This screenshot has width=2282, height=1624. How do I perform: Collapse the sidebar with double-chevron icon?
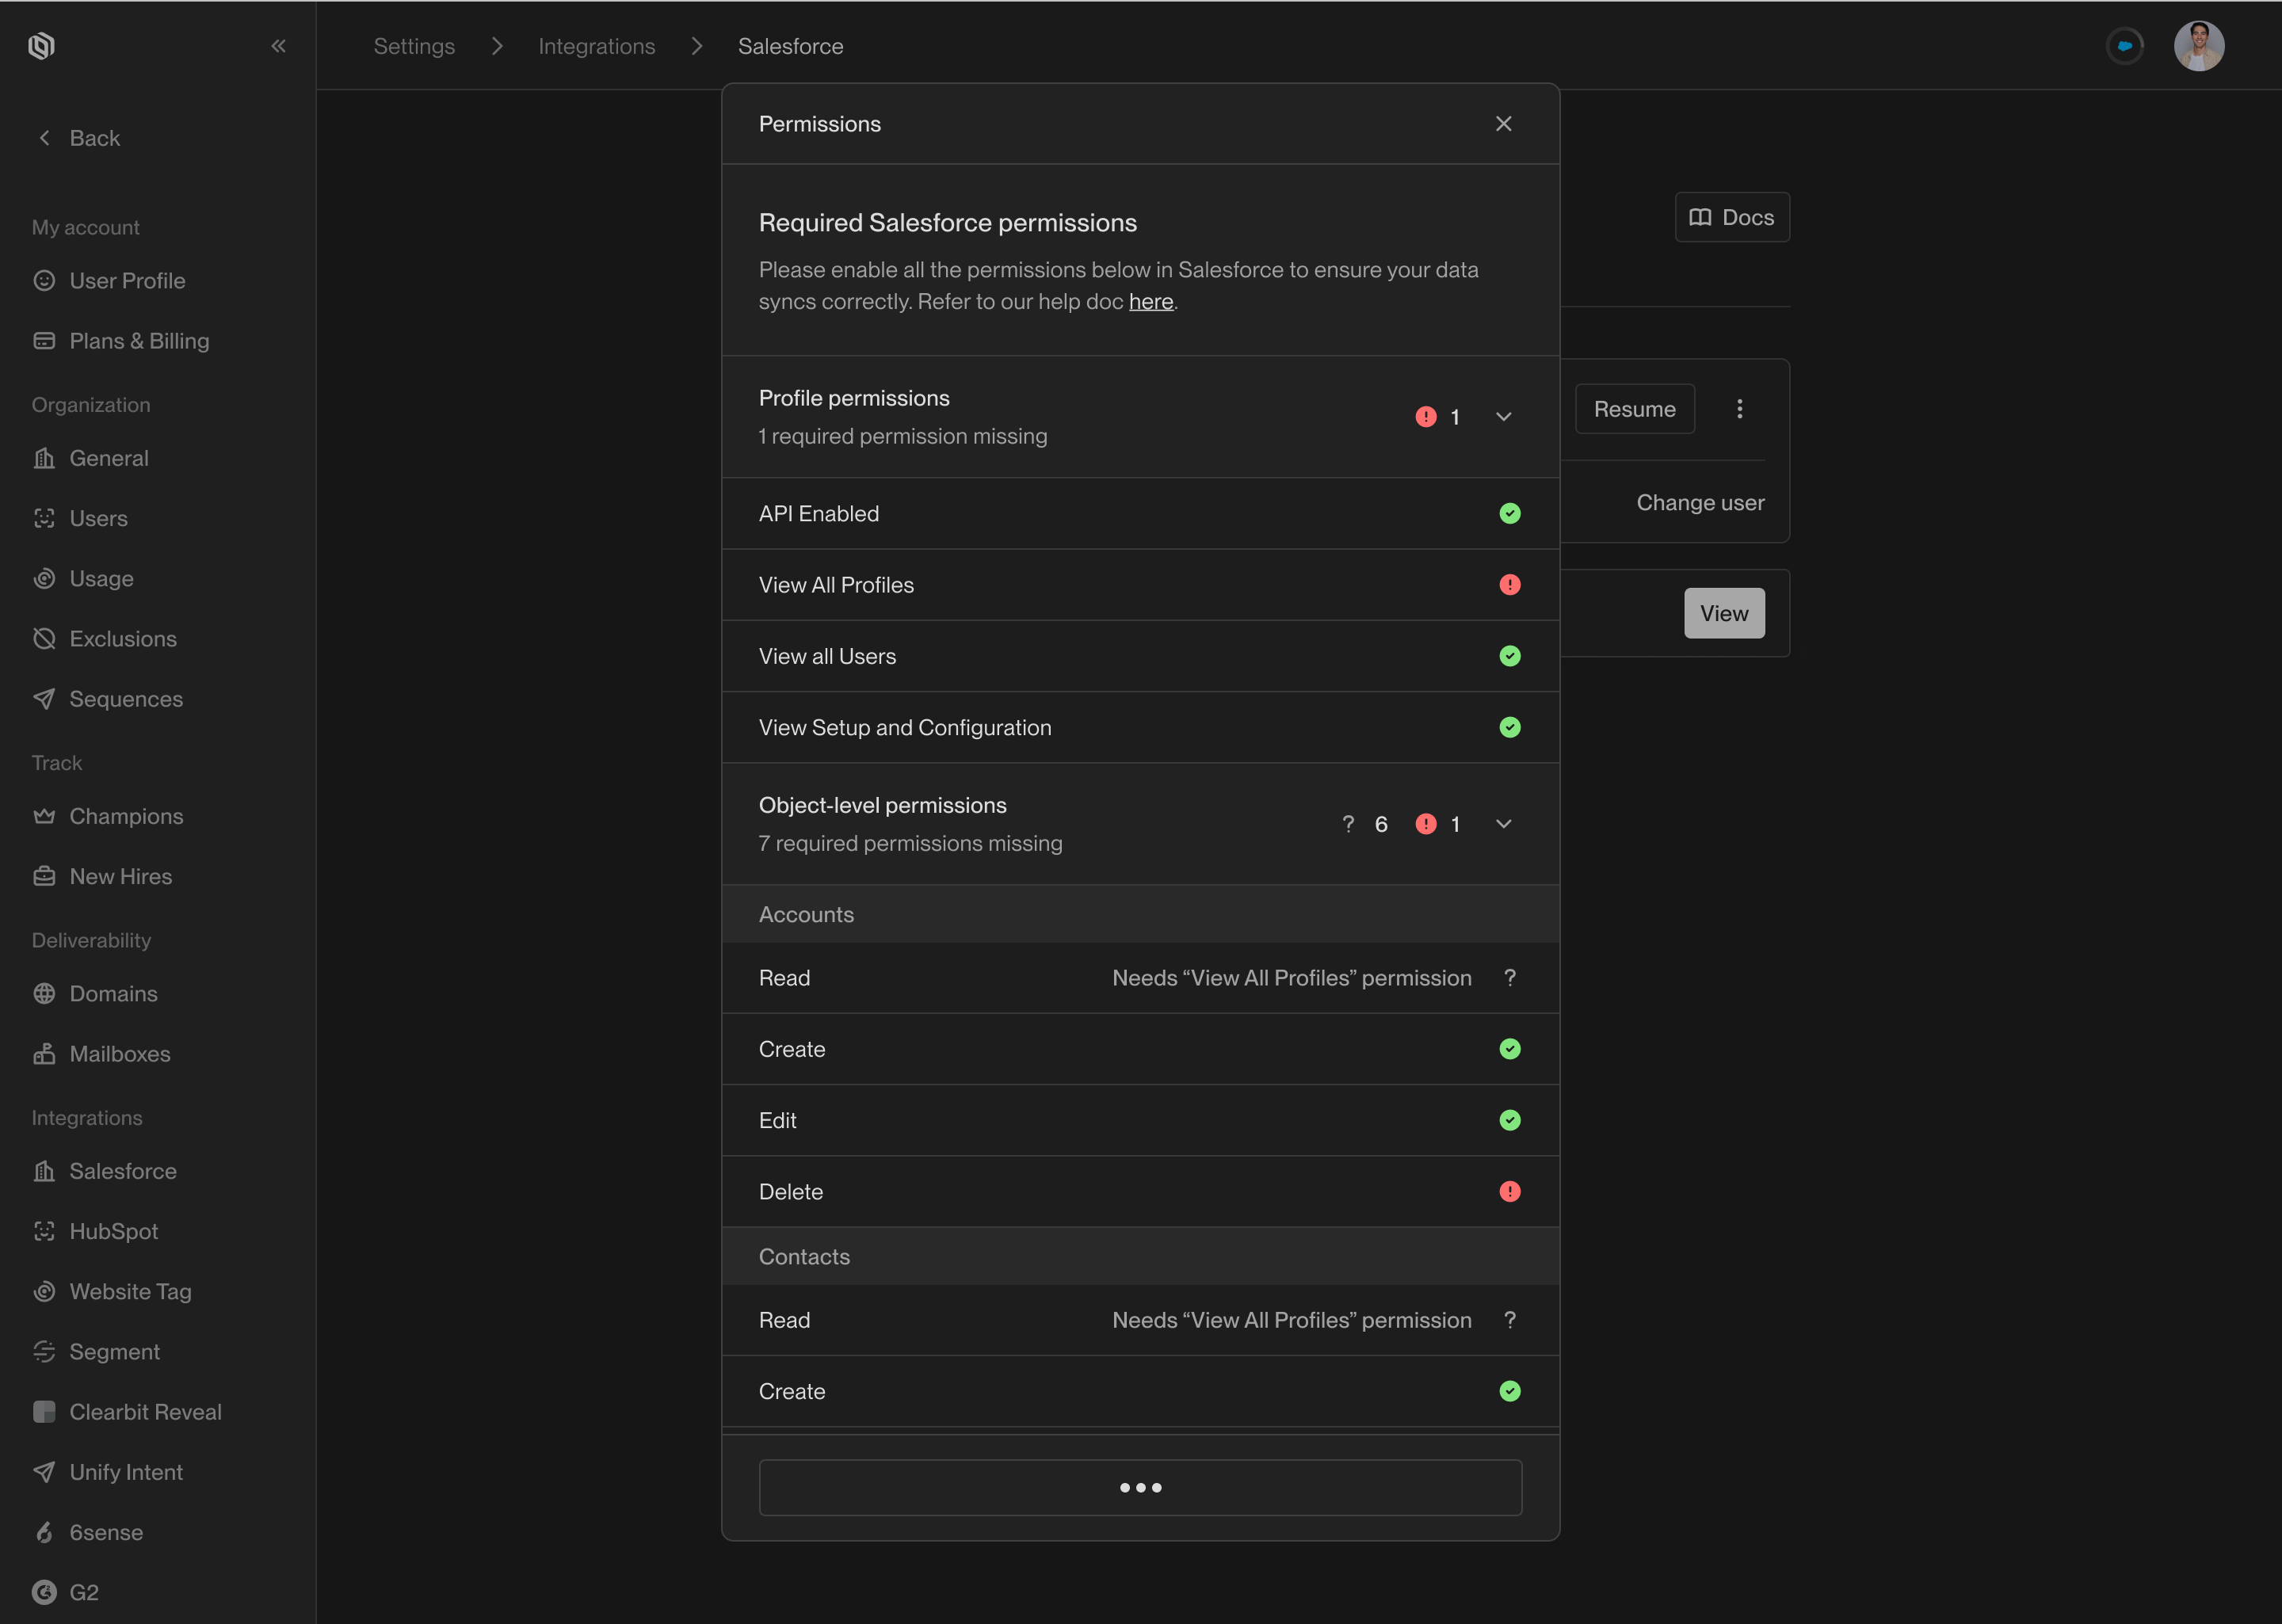click(278, 46)
